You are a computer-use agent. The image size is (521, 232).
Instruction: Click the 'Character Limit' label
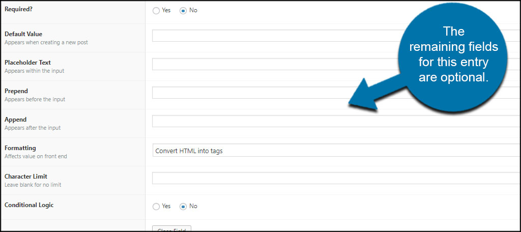pyautogui.click(x=26, y=177)
